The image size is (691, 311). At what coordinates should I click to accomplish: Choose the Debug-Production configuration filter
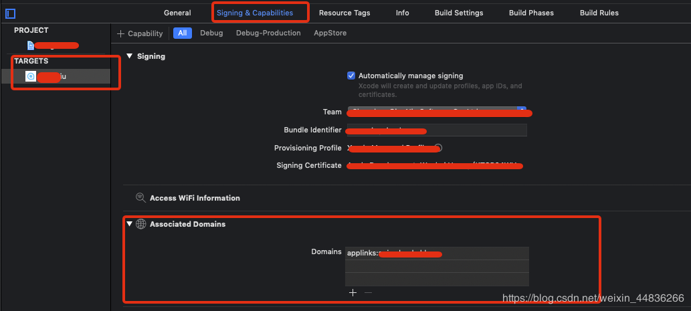[268, 33]
